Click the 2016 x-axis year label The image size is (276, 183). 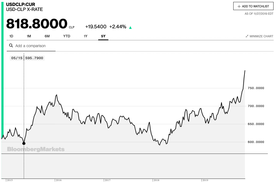[x=59, y=180]
